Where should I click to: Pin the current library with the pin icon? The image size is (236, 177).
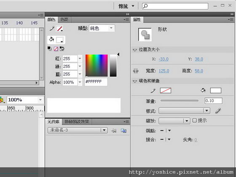click(114, 131)
